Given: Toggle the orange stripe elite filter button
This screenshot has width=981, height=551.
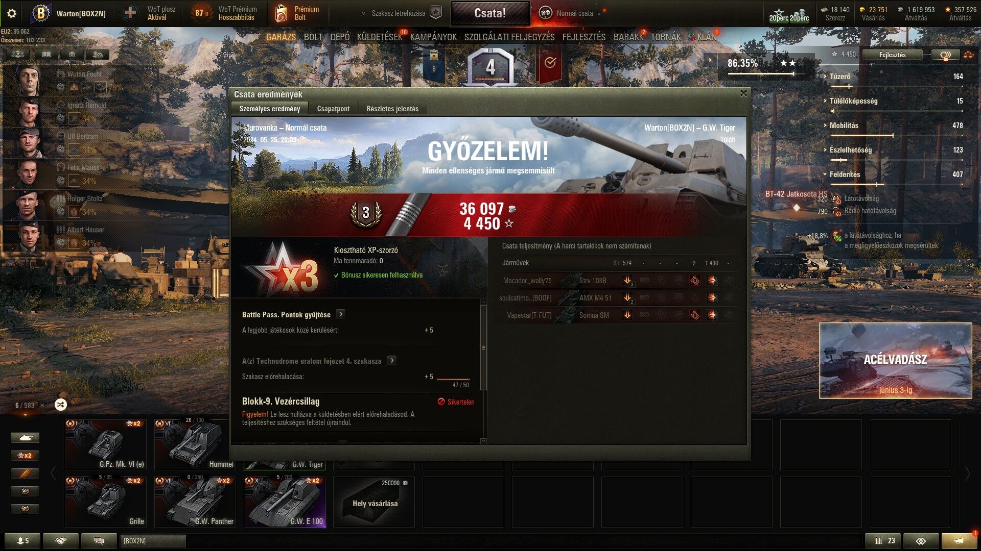Looking at the screenshot, I should [x=25, y=473].
